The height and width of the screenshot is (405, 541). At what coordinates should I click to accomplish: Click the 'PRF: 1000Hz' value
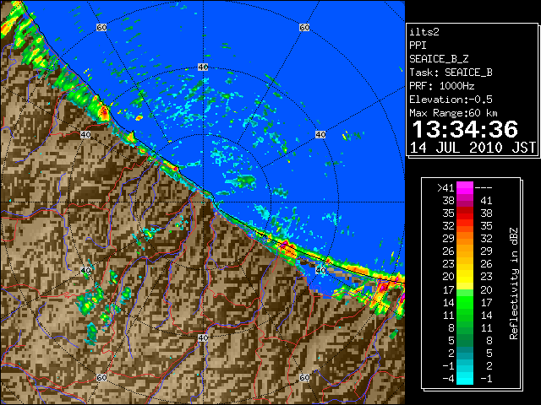click(441, 86)
